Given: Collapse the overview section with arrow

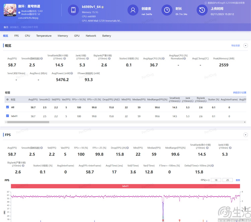Looking at the screenshot, I should (246, 45).
